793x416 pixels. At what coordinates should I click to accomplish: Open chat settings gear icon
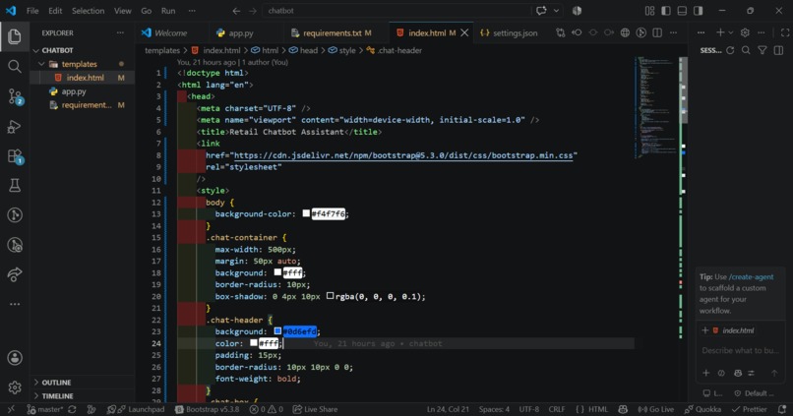pyautogui.click(x=745, y=32)
